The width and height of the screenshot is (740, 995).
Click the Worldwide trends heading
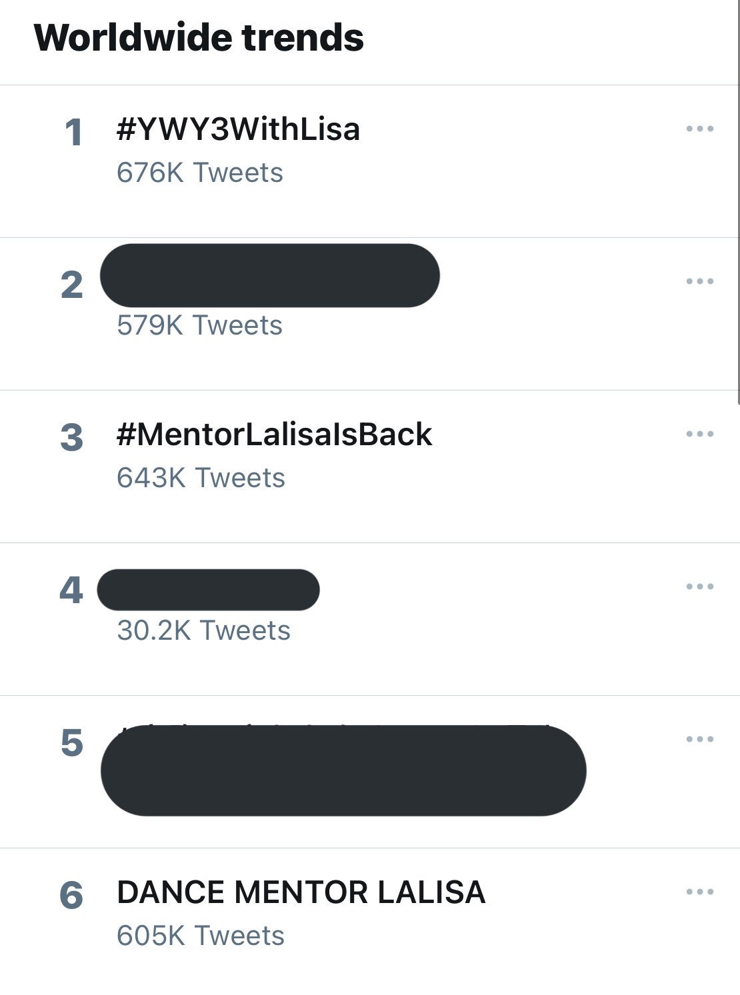coord(199,37)
